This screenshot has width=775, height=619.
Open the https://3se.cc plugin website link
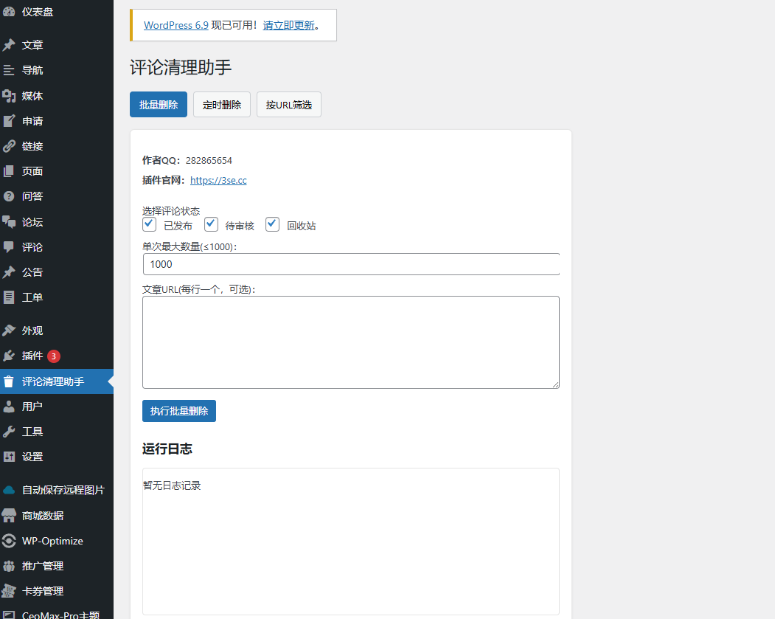218,180
